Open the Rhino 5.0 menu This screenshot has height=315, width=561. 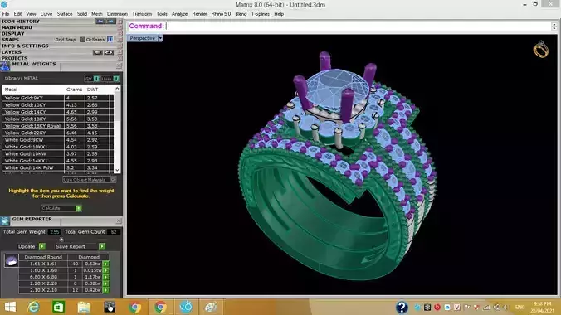pos(221,14)
